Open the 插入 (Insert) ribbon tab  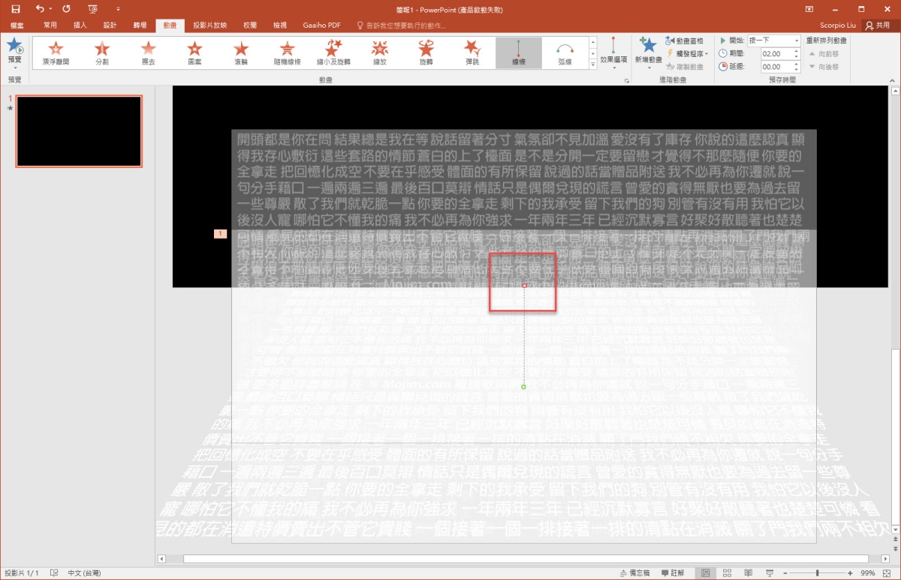pyautogui.click(x=80, y=25)
